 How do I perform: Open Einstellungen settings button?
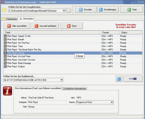click(x=108, y=10)
